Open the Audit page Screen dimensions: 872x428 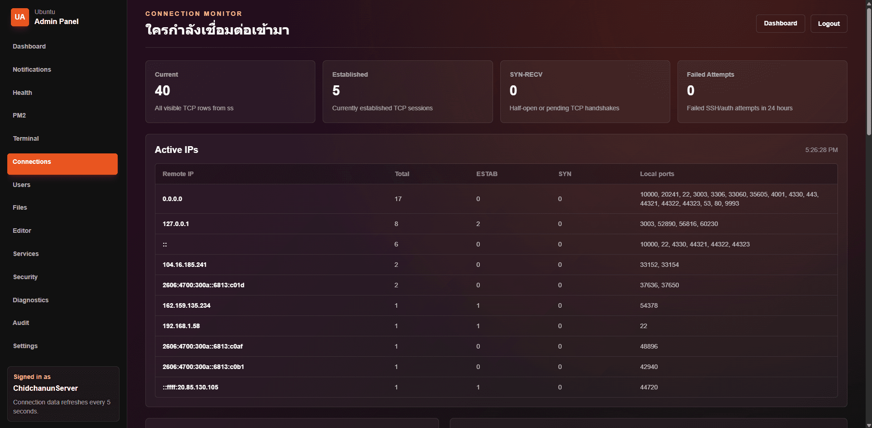(x=21, y=323)
